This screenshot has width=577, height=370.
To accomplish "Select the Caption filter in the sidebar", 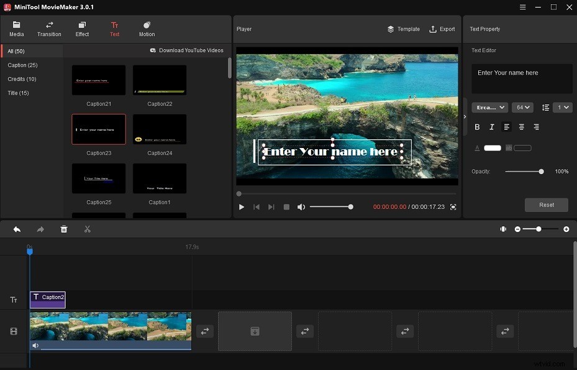I will click(x=23, y=65).
